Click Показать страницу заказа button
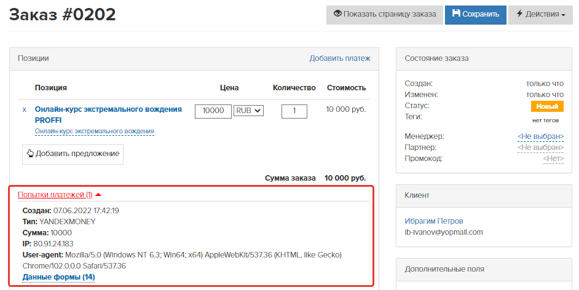579x290 pixels. tap(384, 15)
